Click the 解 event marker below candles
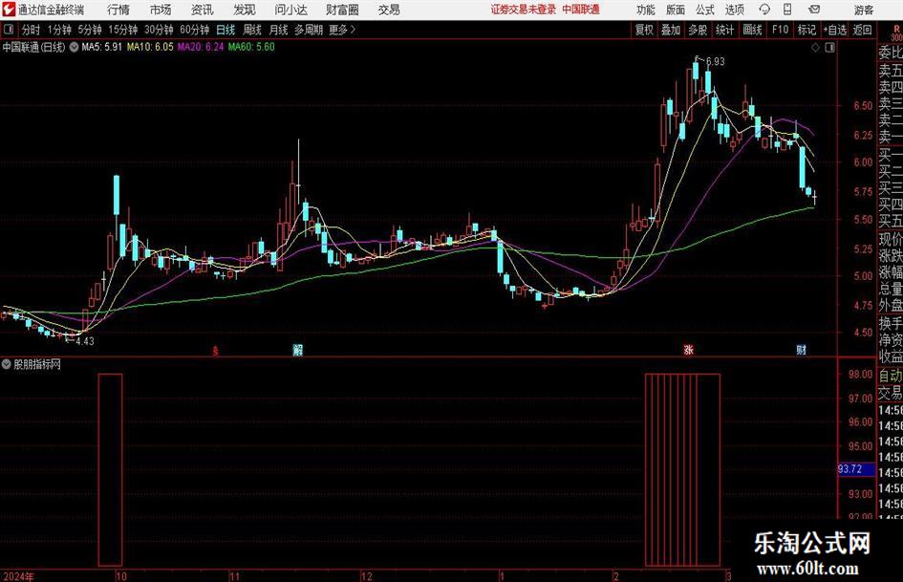 click(298, 349)
